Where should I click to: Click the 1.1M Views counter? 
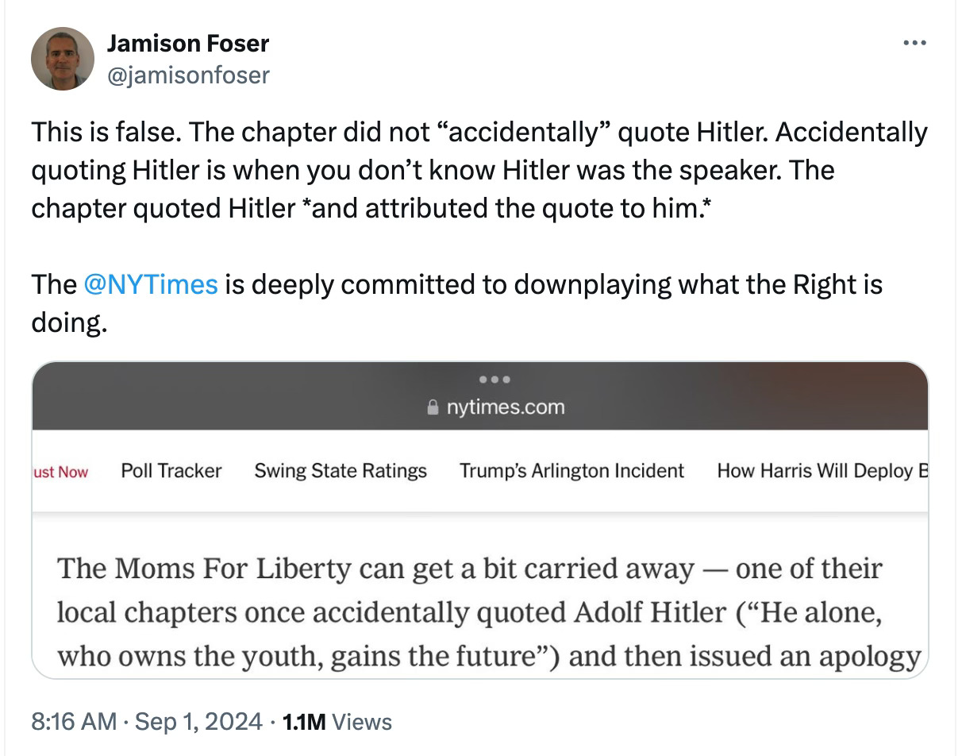pyautogui.click(x=337, y=722)
